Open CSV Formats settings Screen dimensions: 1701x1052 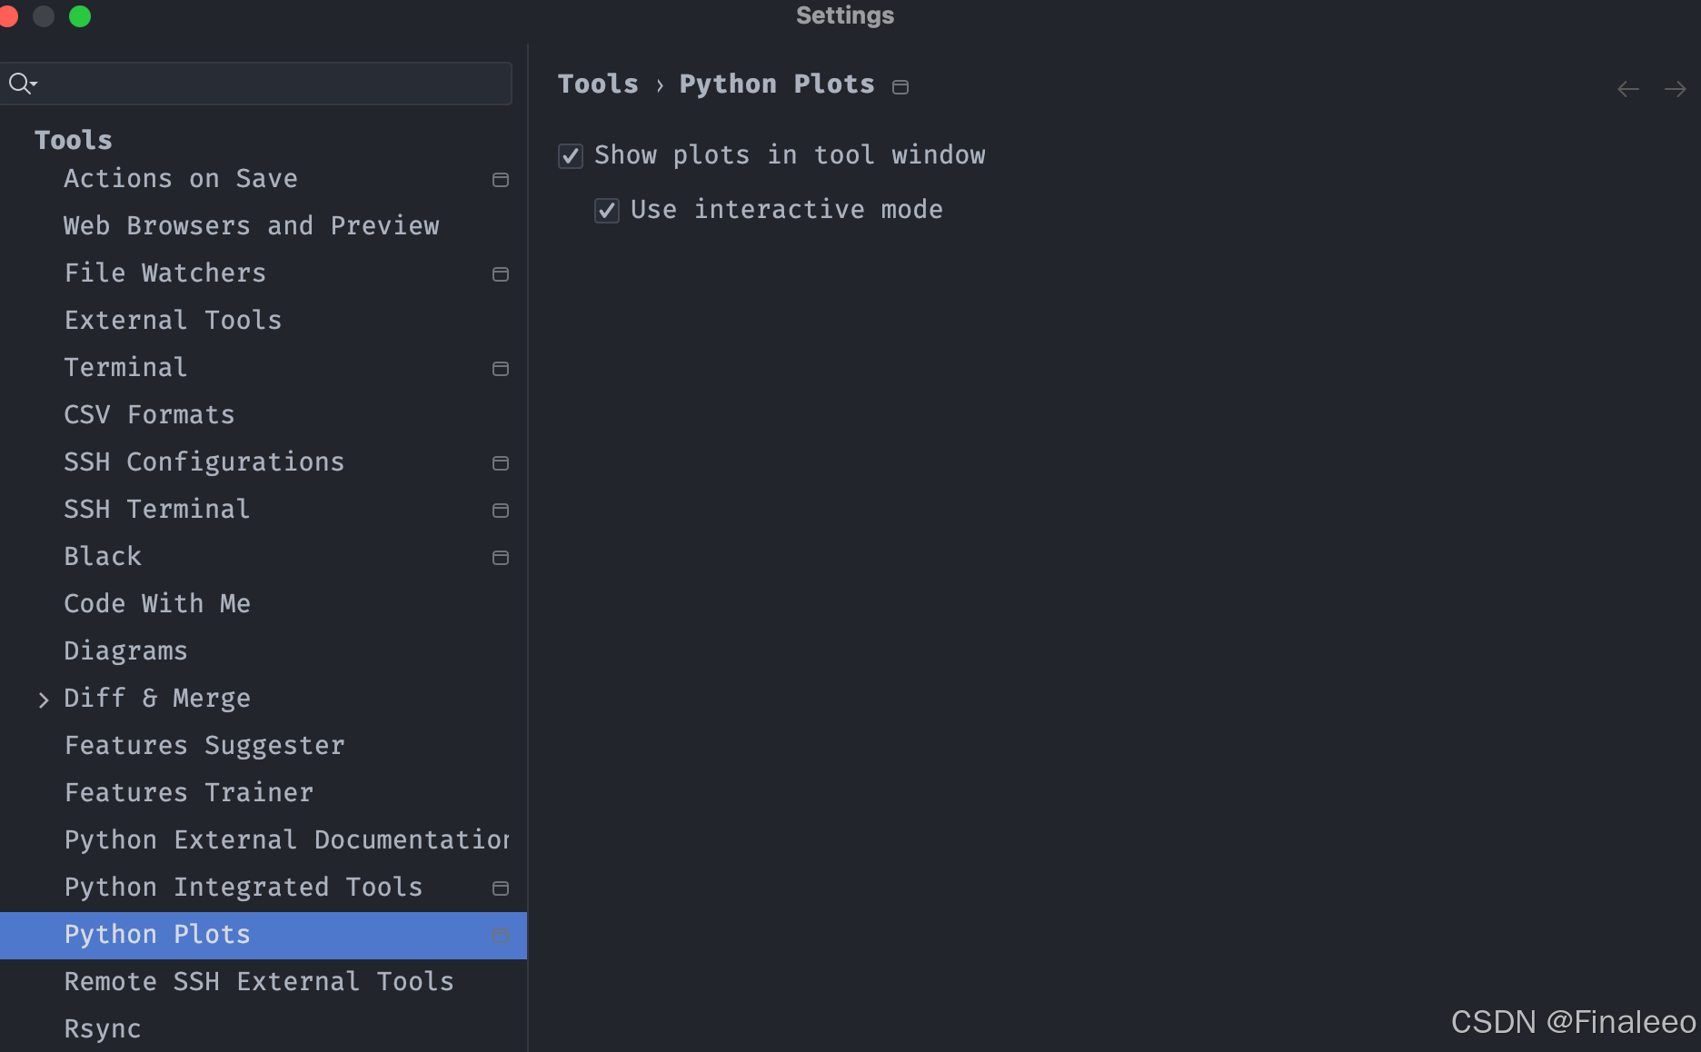(x=149, y=415)
